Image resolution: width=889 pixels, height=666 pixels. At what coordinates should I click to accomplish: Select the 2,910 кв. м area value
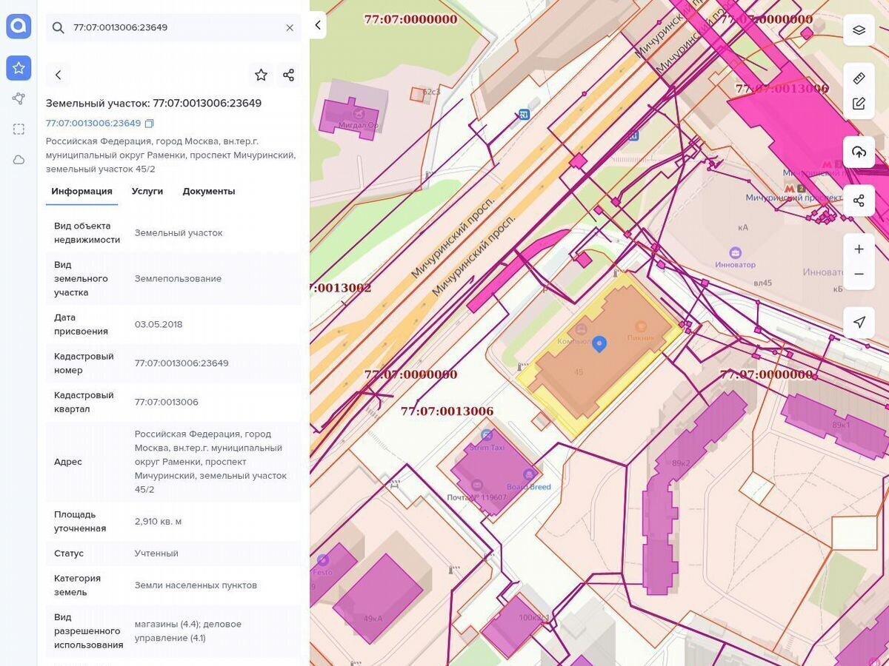click(158, 522)
